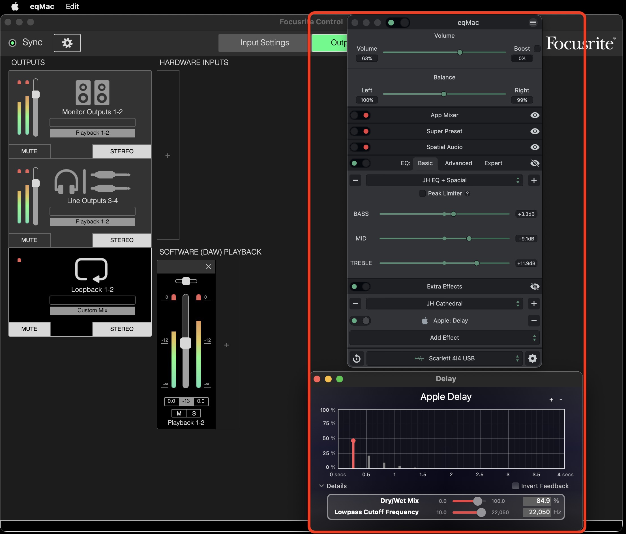Open Edit menu in menu bar
Image resolution: width=626 pixels, height=534 pixels.
pos(72,6)
